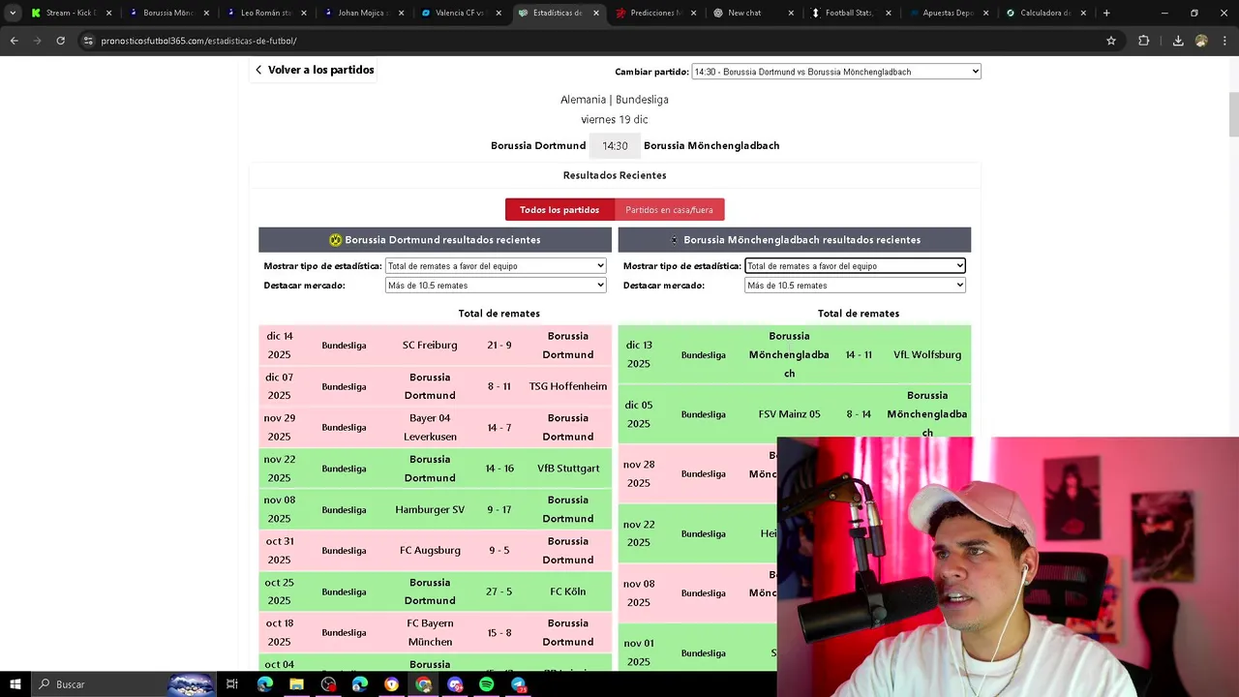Image resolution: width=1239 pixels, height=697 pixels.
Task: Switch to the Valencia CF tab
Action: [460, 13]
